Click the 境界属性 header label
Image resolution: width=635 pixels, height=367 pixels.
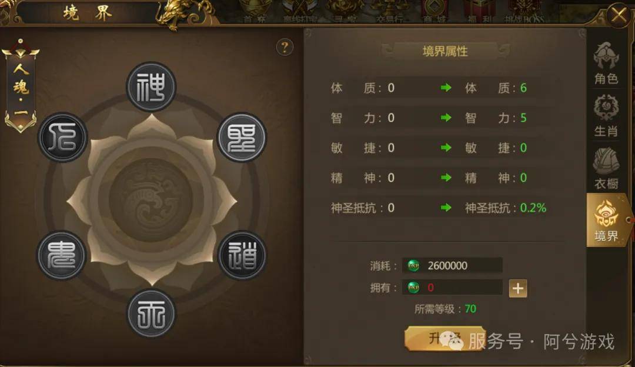pyautogui.click(x=445, y=51)
